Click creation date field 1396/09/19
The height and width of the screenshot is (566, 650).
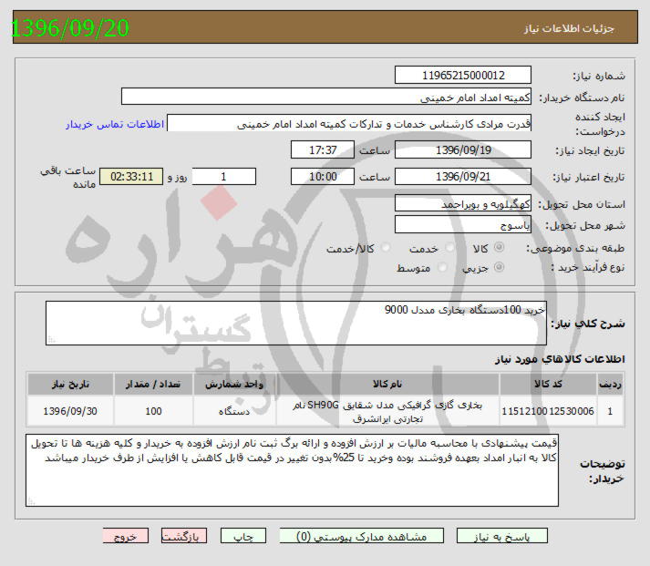pos(463,149)
